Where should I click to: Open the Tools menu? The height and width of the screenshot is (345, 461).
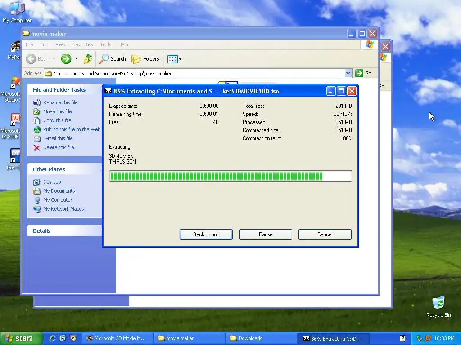105,44
